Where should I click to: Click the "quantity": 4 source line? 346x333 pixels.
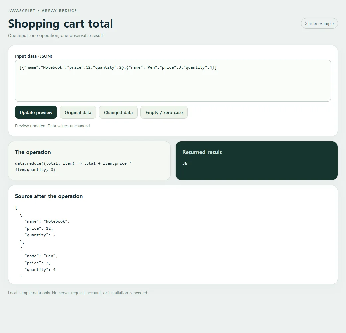pyautogui.click(x=40, y=270)
